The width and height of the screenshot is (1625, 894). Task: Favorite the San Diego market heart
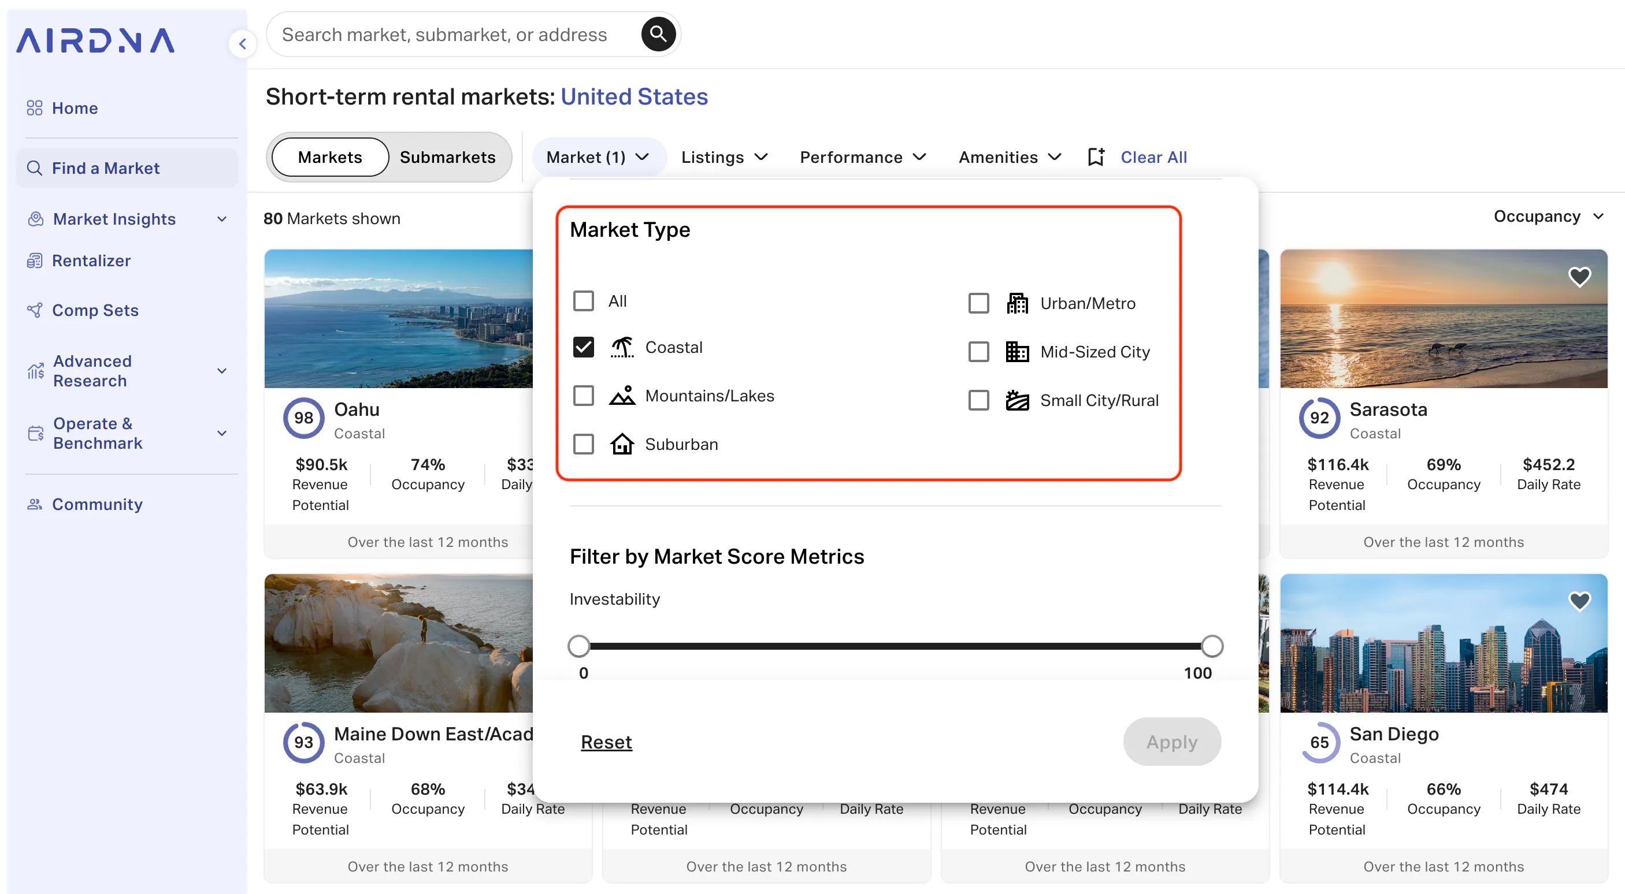pos(1579,601)
